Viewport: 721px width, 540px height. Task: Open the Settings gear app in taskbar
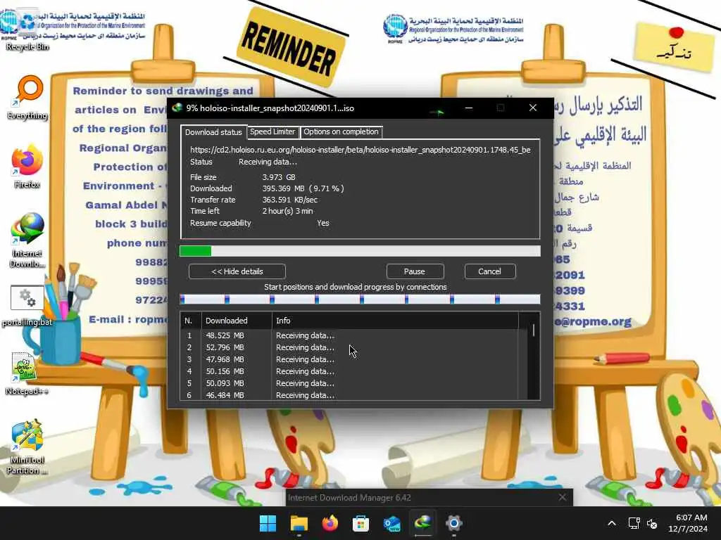(453, 523)
